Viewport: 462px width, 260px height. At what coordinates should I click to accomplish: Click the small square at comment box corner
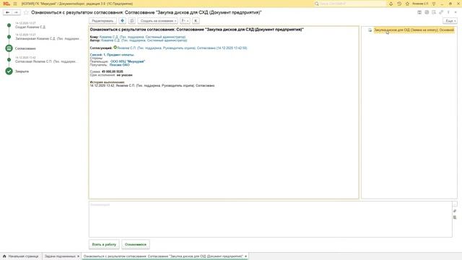tap(455, 204)
